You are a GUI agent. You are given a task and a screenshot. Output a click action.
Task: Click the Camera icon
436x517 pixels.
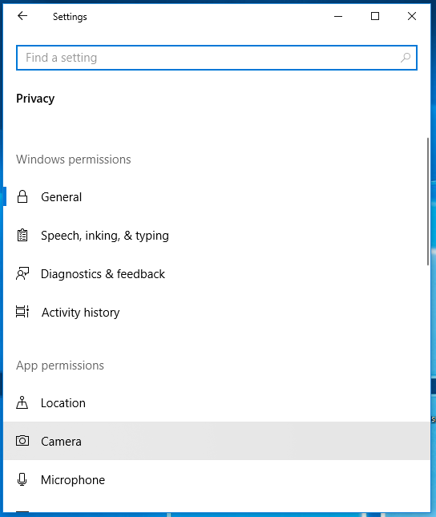coord(22,441)
